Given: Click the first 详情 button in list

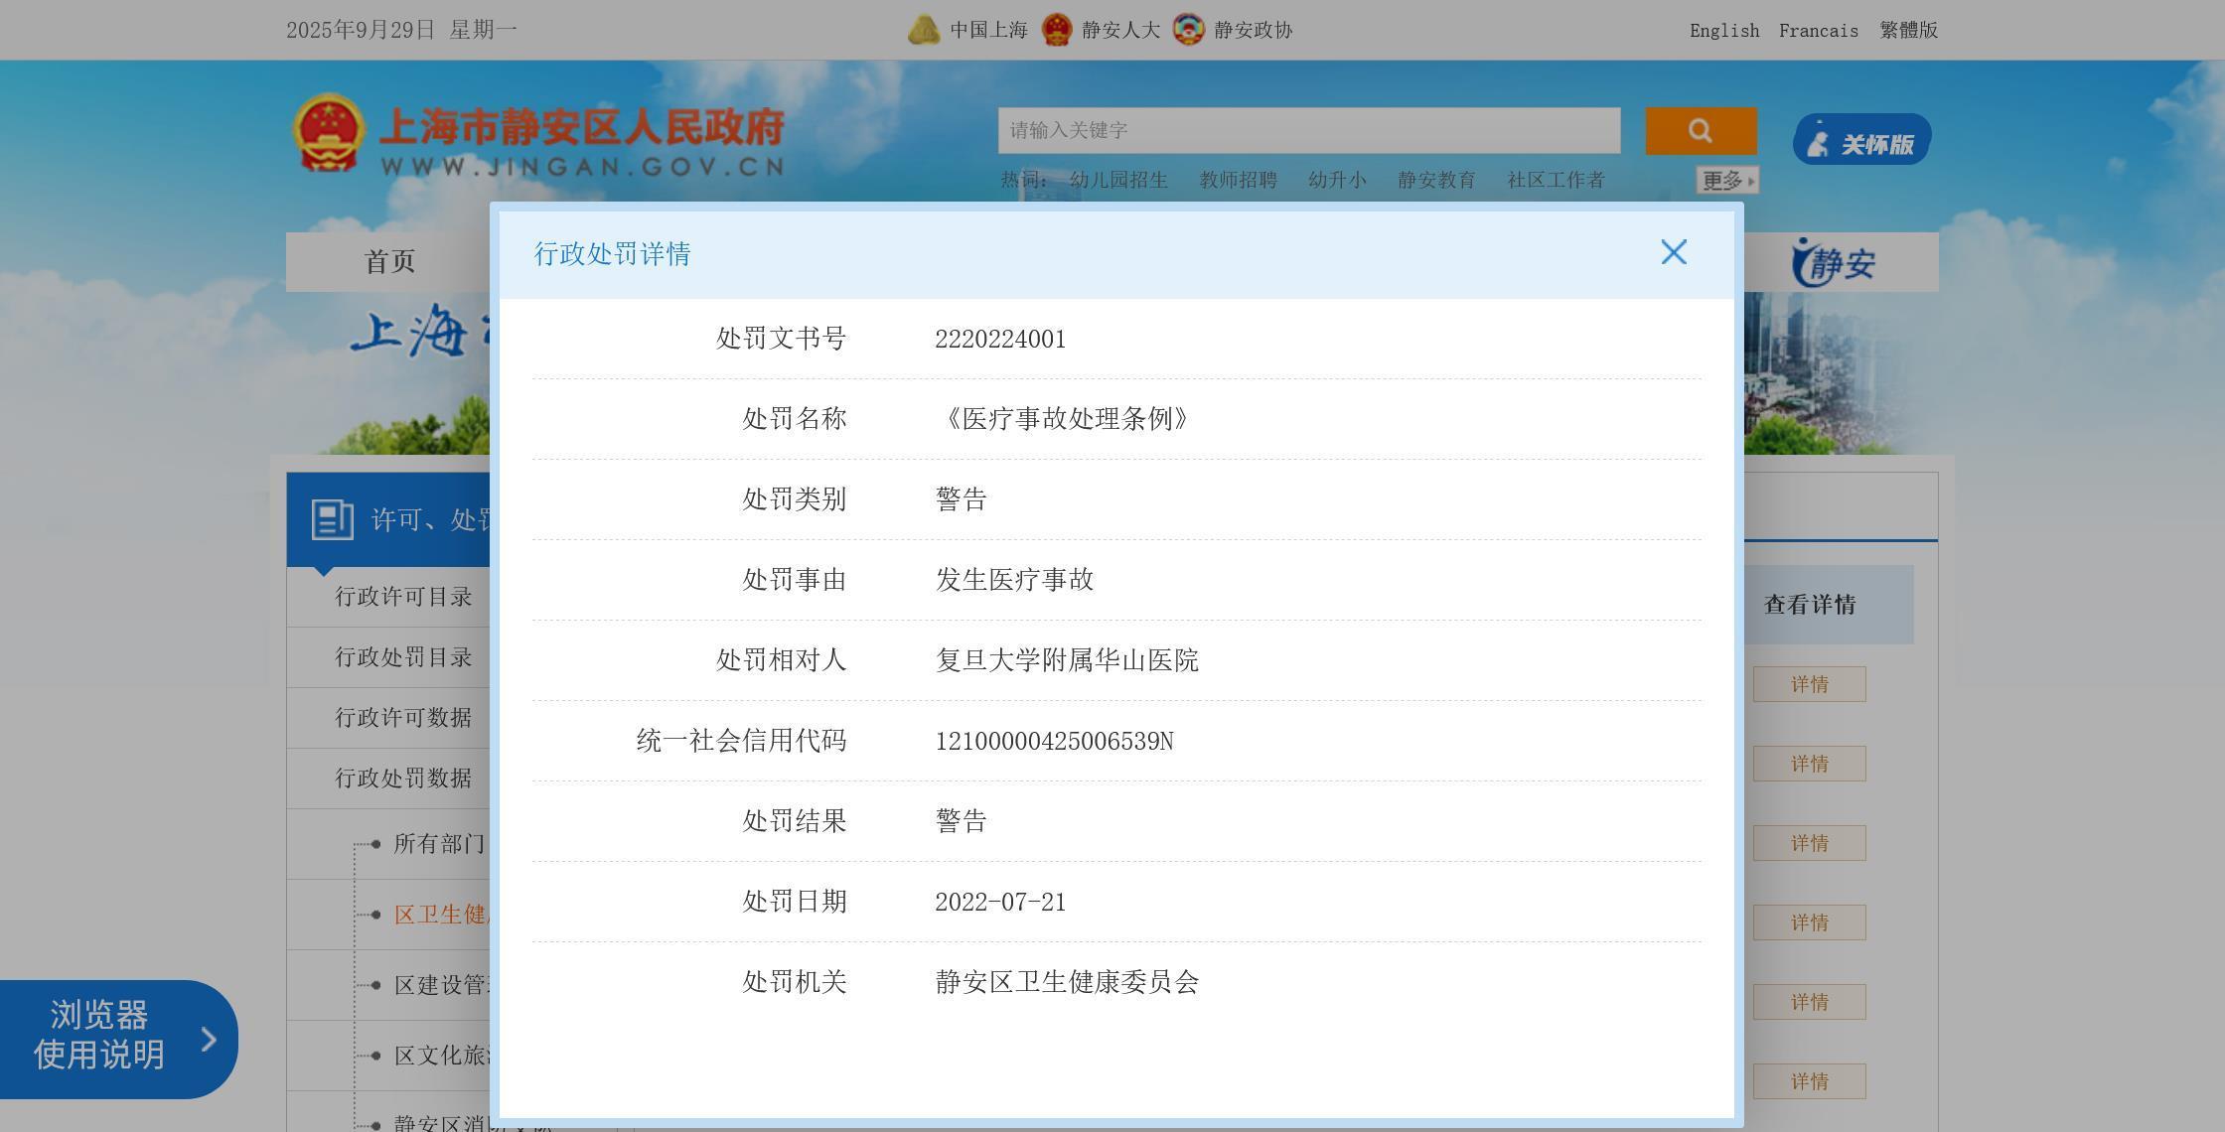Looking at the screenshot, I should click(x=1809, y=684).
